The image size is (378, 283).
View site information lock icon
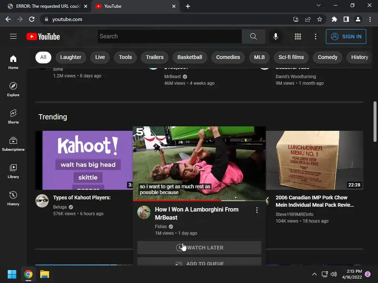pyautogui.click(x=46, y=19)
